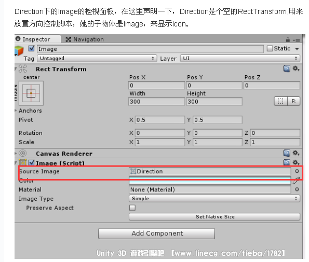Open the Image Type dropdown showing Simple
Viewport: 309px width, 262px height.
(x=214, y=199)
